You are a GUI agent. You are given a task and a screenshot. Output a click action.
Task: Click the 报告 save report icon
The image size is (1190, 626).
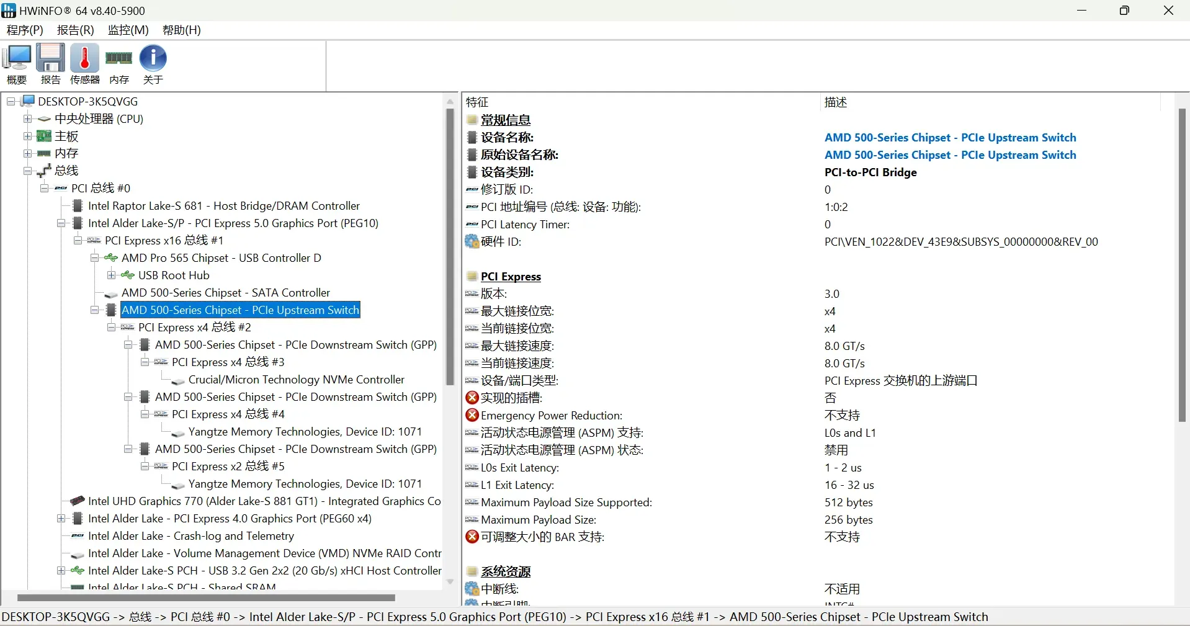(50, 64)
